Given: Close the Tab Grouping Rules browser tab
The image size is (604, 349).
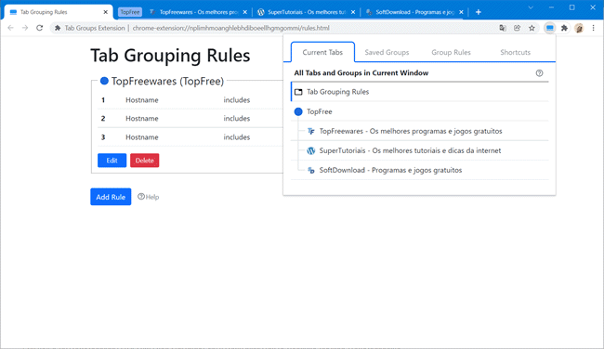Looking at the screenshot, I should click(106, 12).
